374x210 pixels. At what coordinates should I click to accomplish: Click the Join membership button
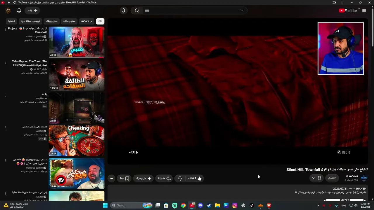(332, 178)
